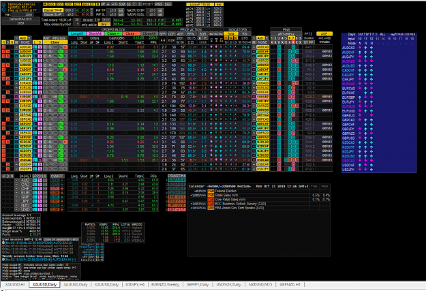This screenshot has height=291, width=426.
Task: Click the red C- button in NZDCAD row
Action: click(x=65, y=142)
